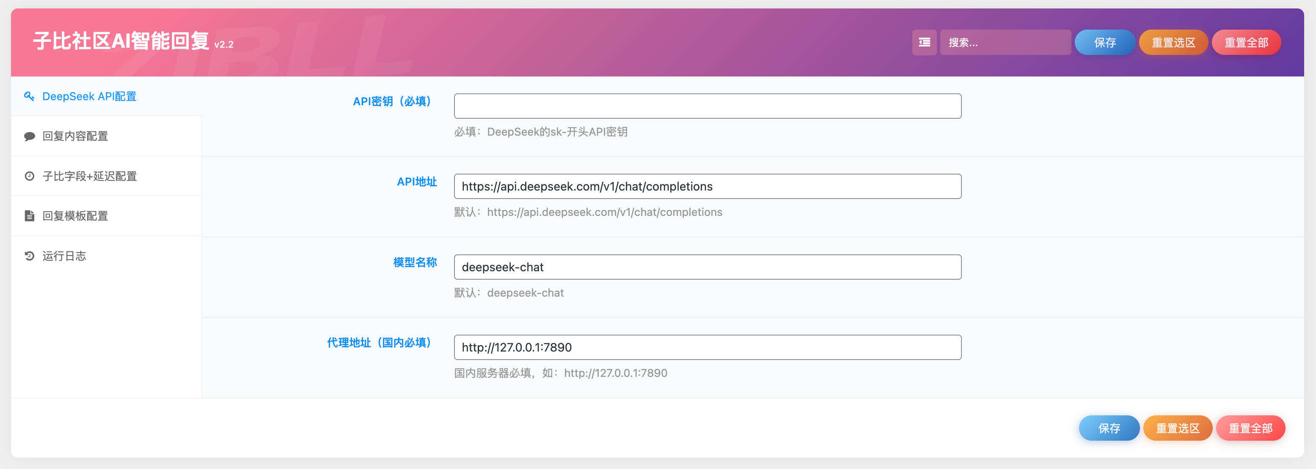Switch to 回复内容配置 section
This screenshot has height=469, width=1316.
[x=76, y=136]
